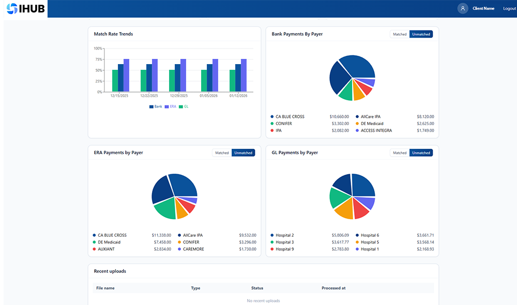Click the ERA legend icon in chart
This screenshot has height=305, width=517.
coord(166,106)
